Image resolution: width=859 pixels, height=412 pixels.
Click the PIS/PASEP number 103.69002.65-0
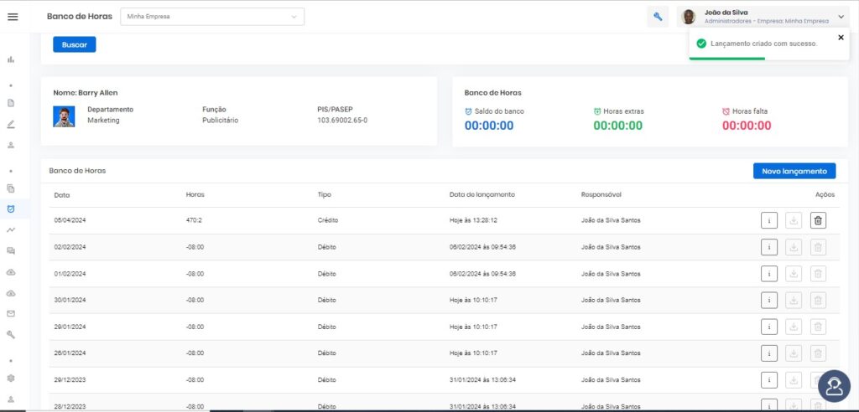(x=342, y=121)
